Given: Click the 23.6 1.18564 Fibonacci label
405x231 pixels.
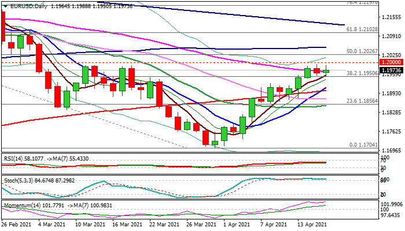Looking at the screenshot, I should (x=362, y=101).
